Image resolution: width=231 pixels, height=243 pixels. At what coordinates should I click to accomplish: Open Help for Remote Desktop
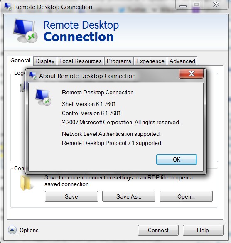tap(203, 230)
